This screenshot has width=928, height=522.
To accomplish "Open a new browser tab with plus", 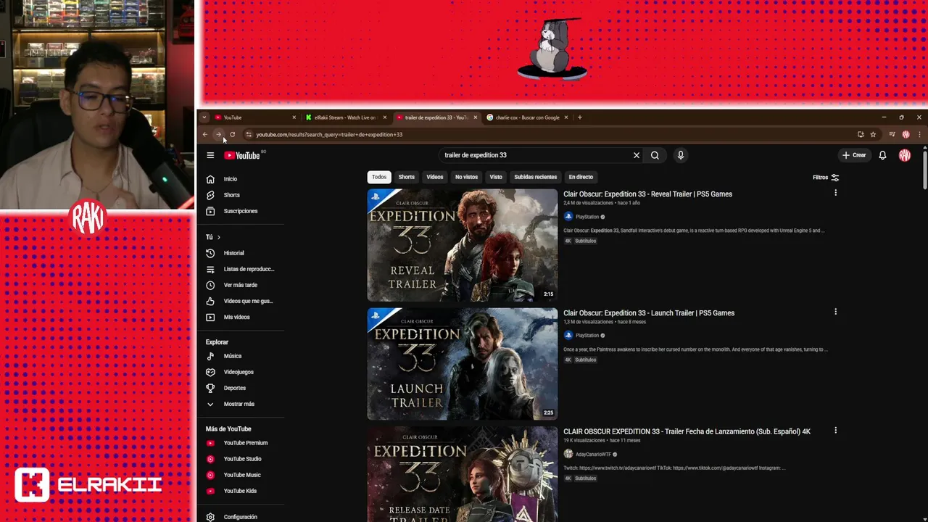I will click(x=579, y=117).
